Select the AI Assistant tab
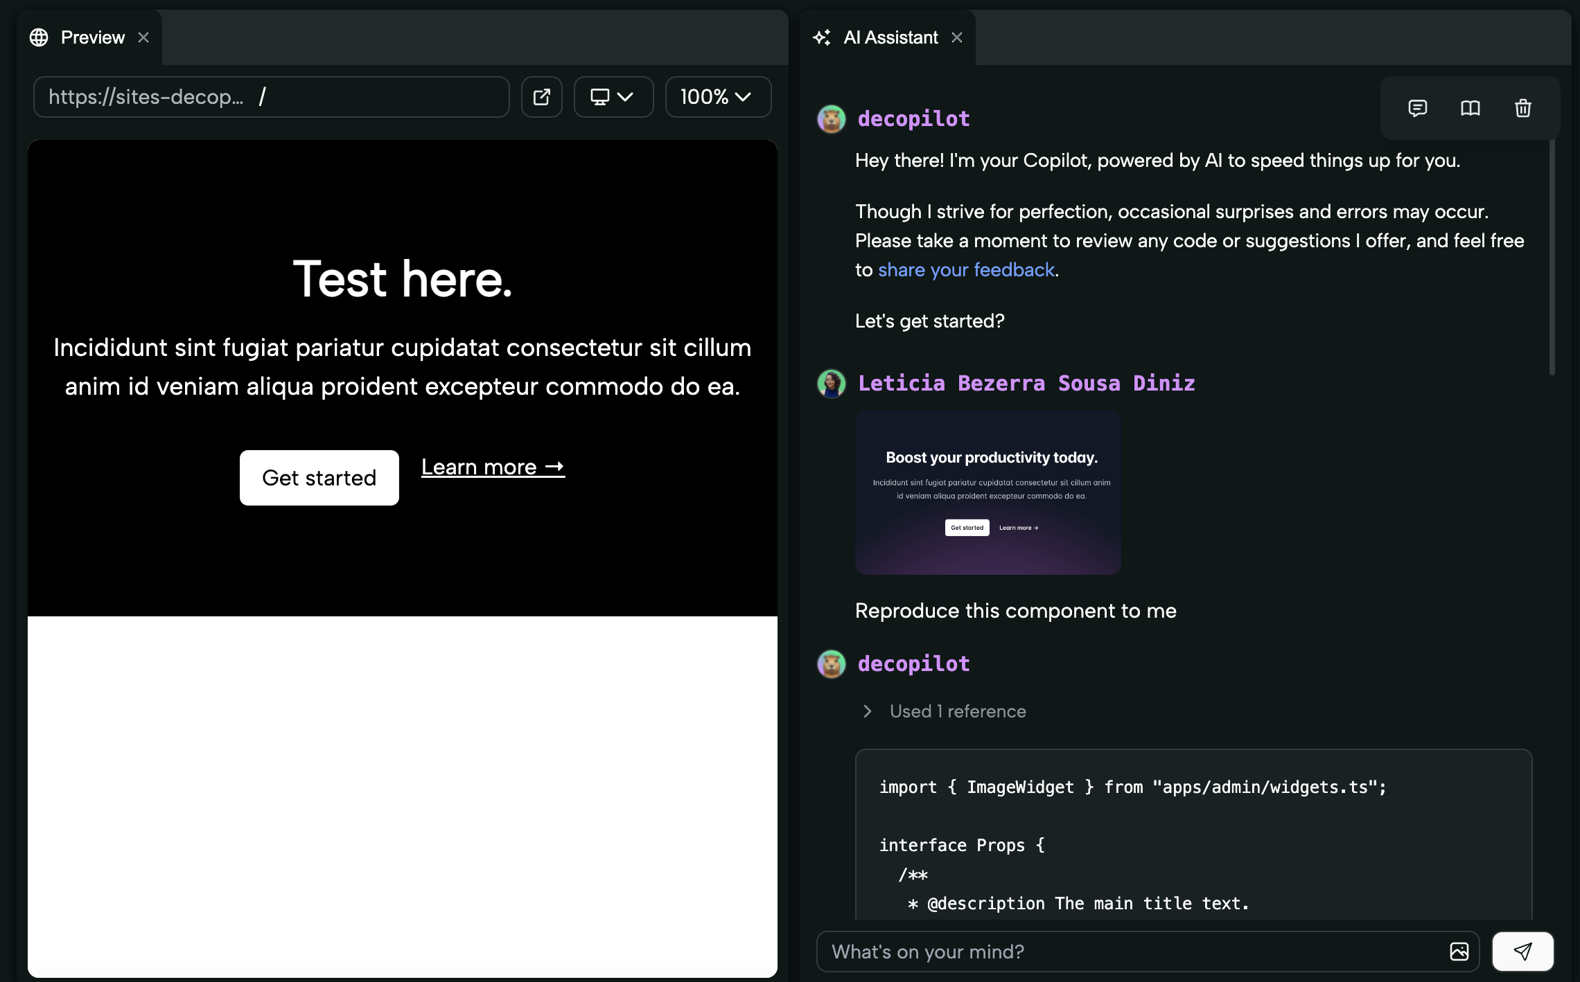Screen dimensions: 1580x982 click(x=890, y=37)
